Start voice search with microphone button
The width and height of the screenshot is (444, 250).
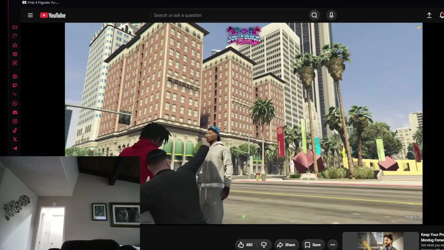coord(331,15)
